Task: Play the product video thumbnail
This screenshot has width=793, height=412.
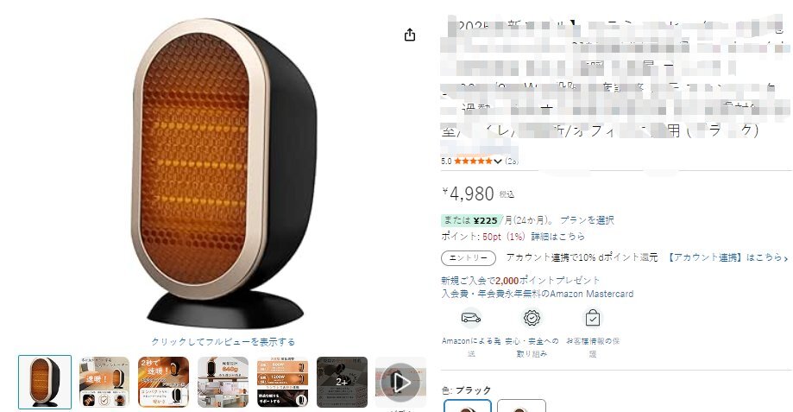Action: pyautogui.click(x=400, y=382)
